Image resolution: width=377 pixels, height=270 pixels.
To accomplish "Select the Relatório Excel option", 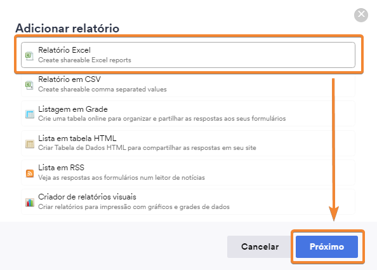I will tap(188, 55).
